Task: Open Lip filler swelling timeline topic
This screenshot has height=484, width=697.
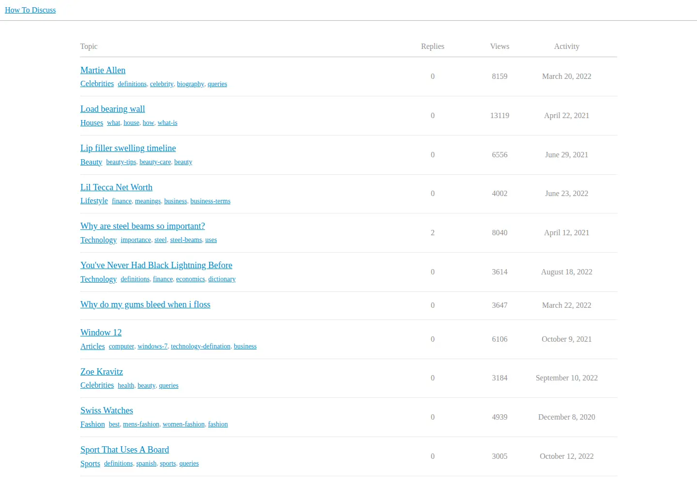Action: [x=128, y=148]
